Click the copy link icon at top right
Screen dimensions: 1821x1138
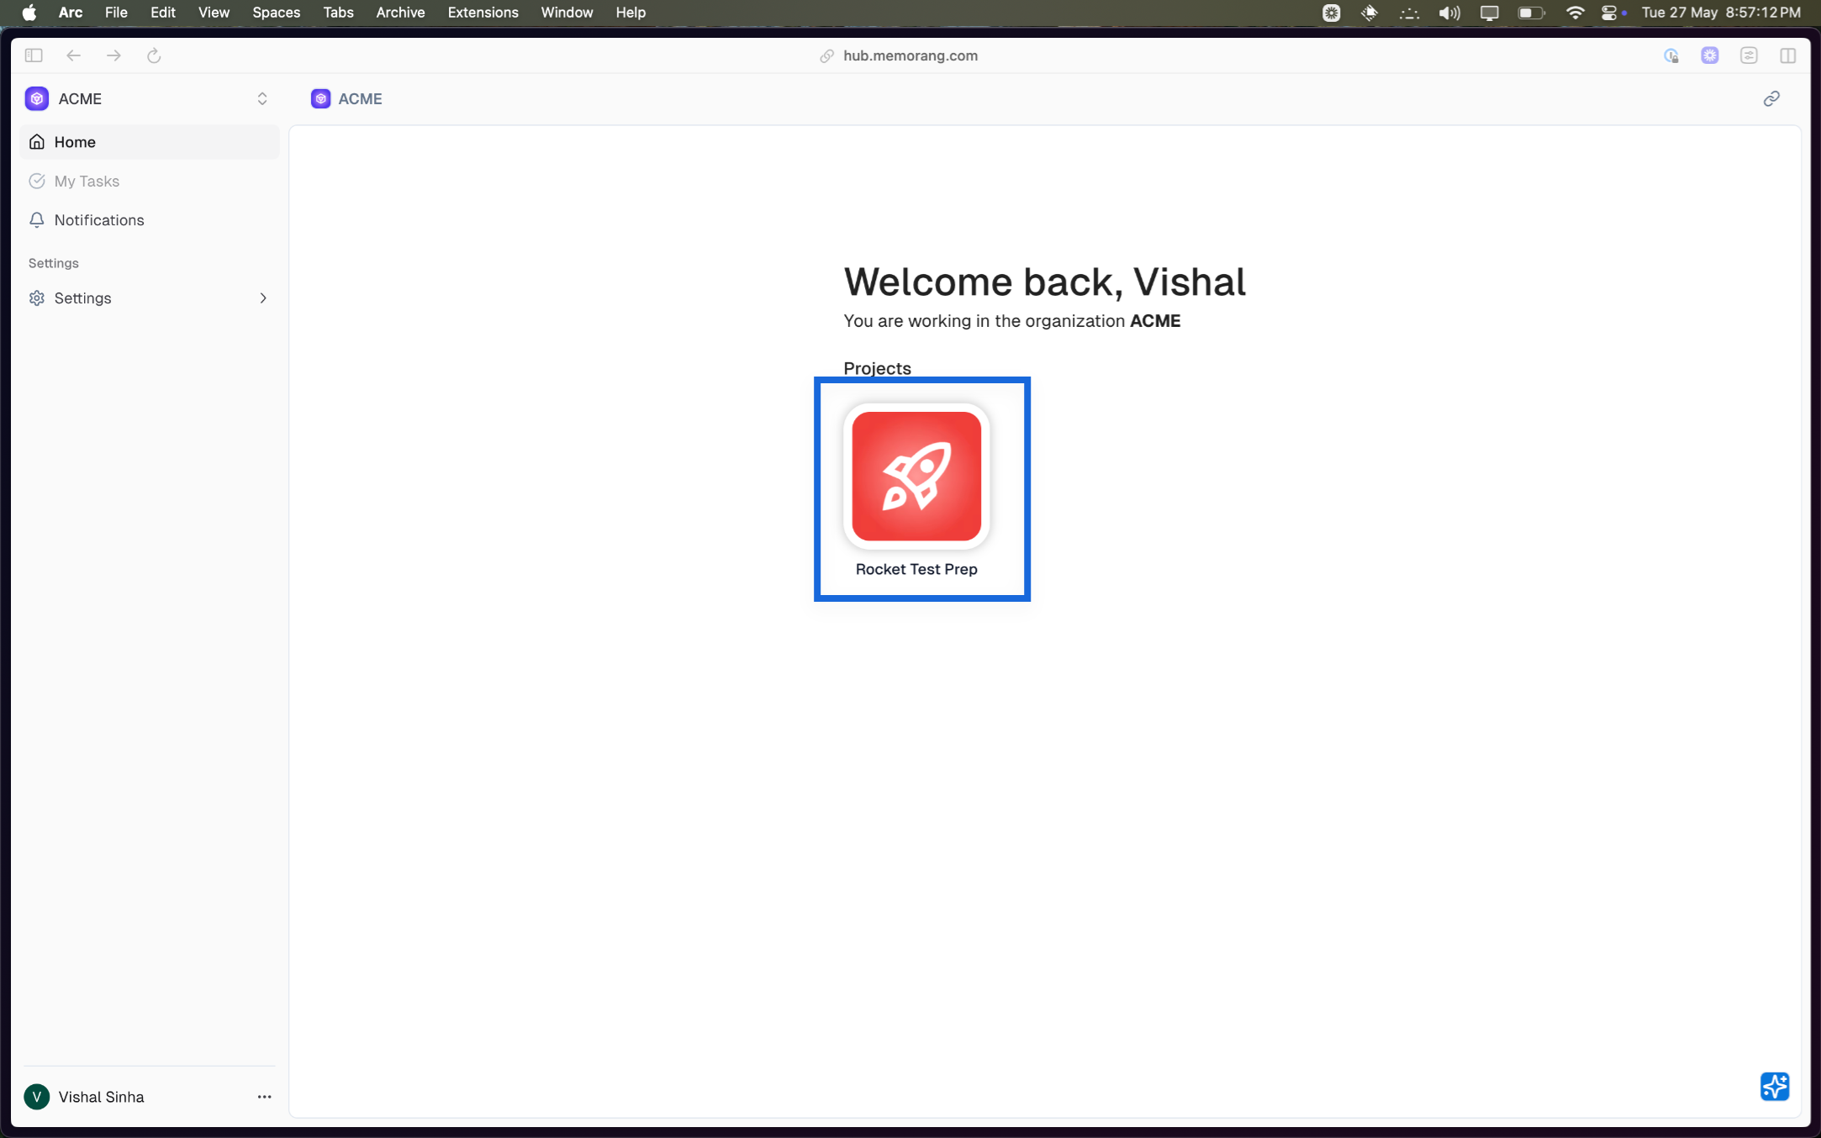1771,99
